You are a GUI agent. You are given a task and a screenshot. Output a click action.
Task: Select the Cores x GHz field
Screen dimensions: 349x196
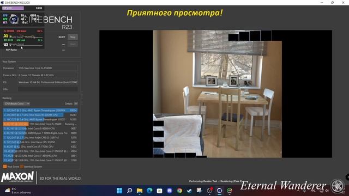[48, 75]
